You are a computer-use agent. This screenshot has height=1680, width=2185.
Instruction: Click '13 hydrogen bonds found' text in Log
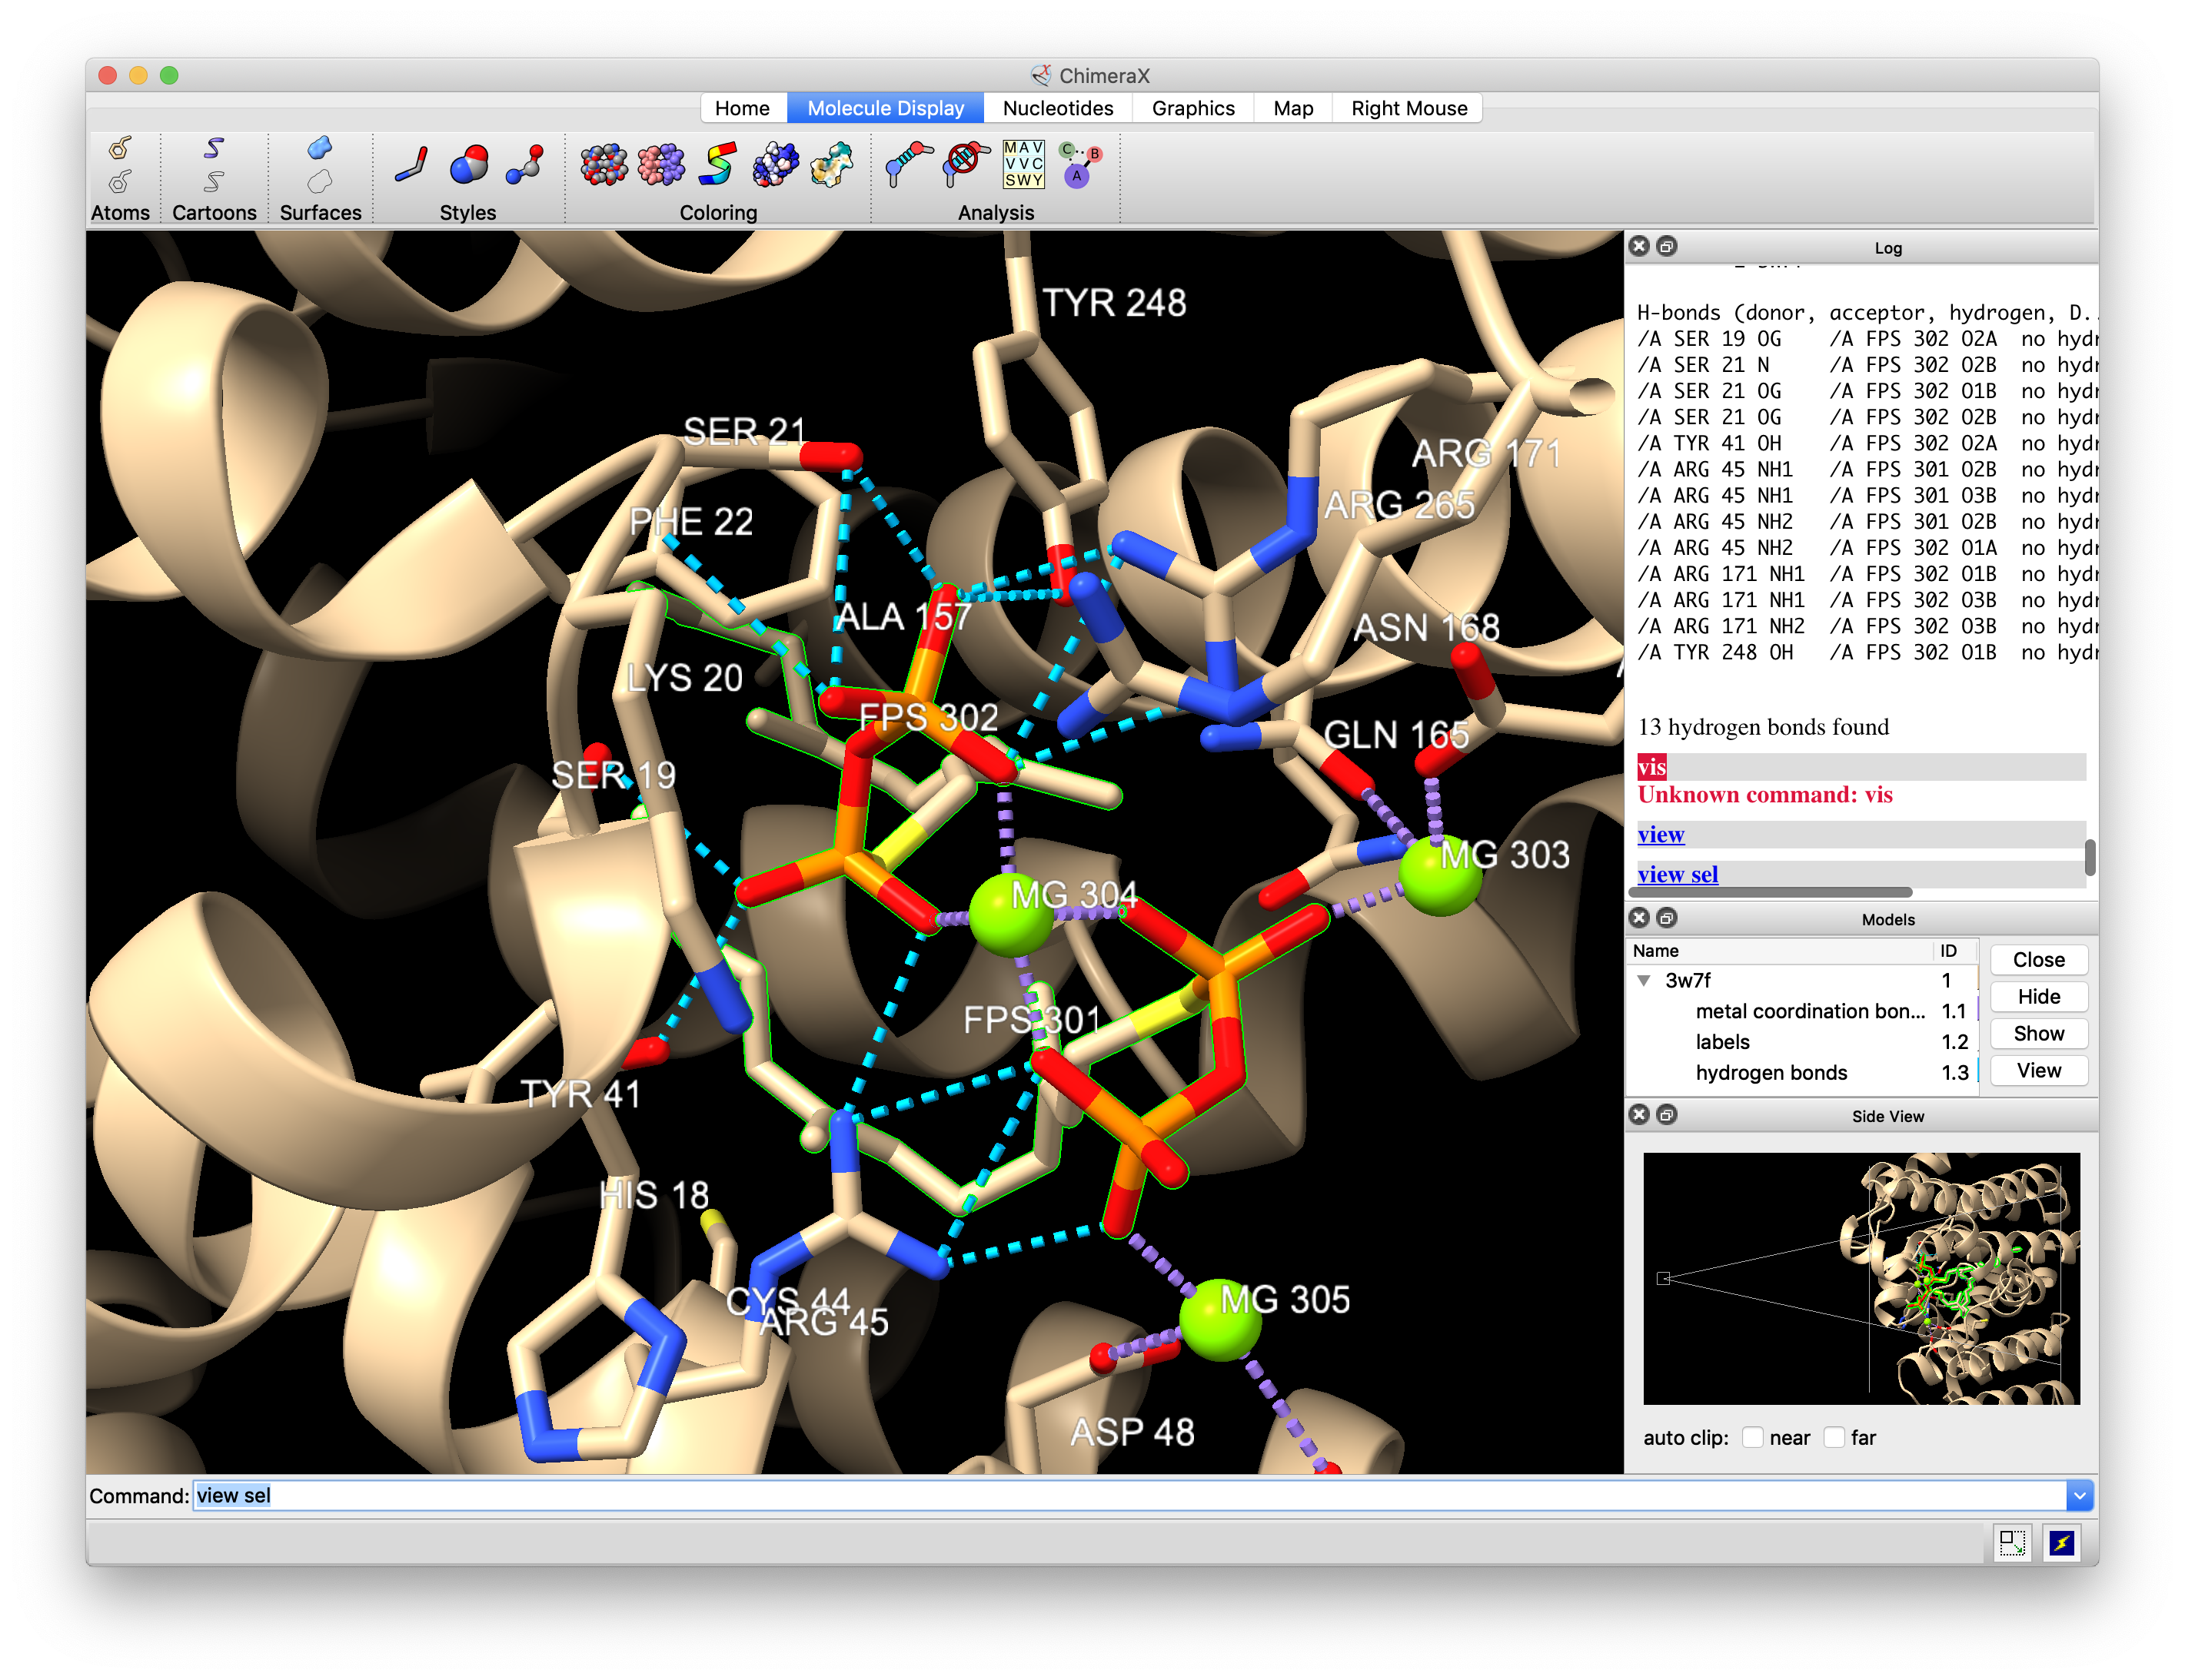click(1764, 727)
